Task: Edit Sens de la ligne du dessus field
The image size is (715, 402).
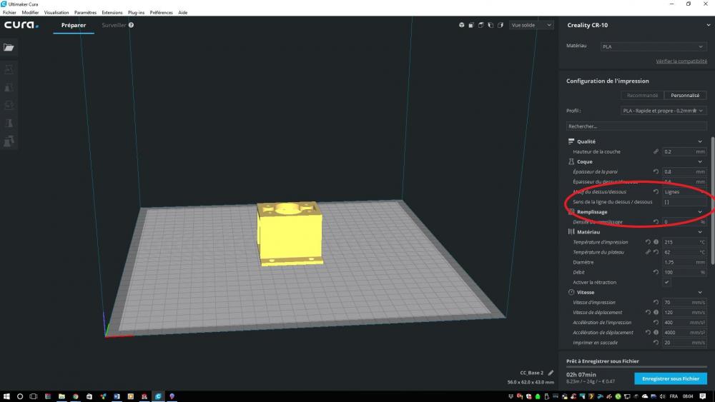Action: [x=684, y=201]
